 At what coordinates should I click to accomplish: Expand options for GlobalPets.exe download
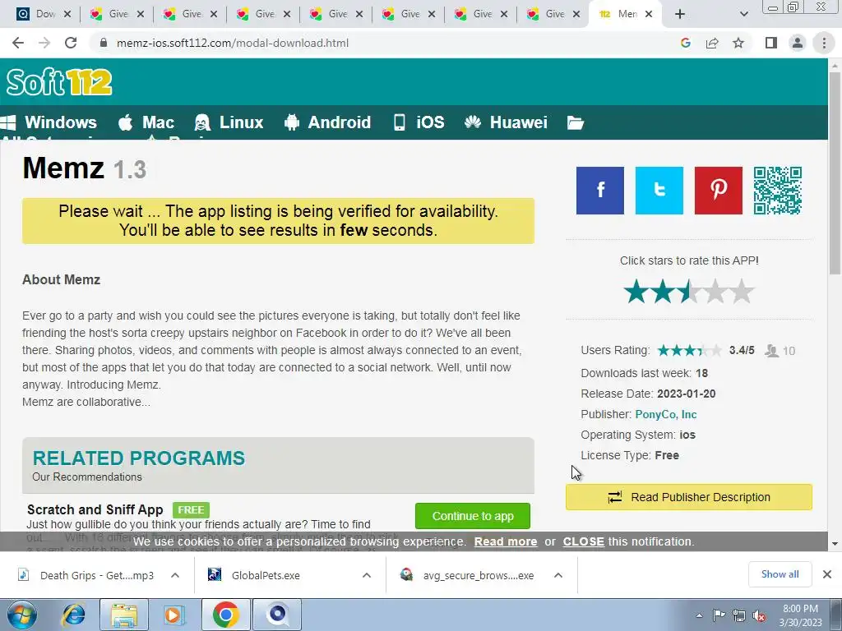[x=367, y=575]
